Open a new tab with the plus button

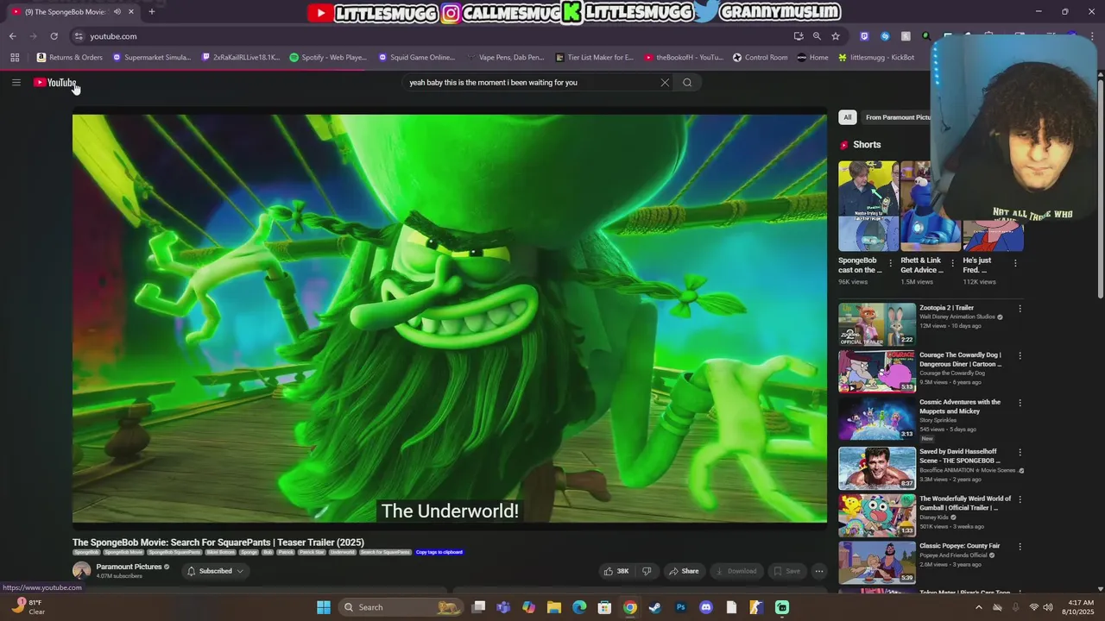(x=152, y=11)
